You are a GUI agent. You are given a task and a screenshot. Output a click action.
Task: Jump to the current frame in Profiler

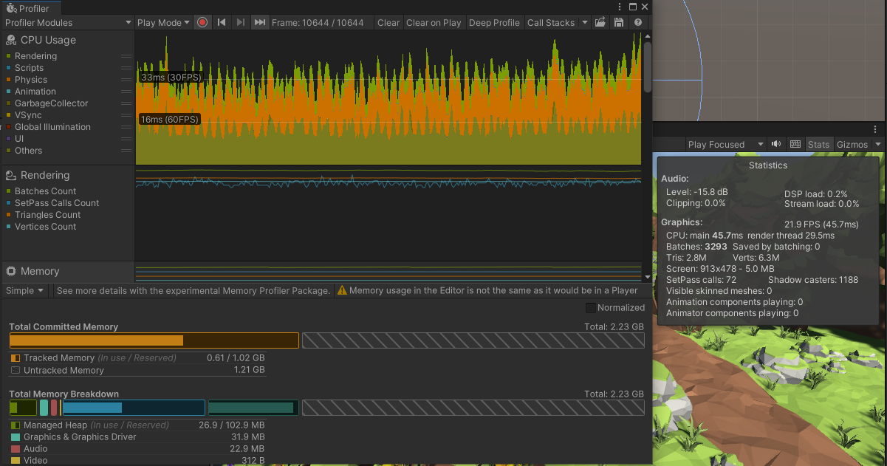tap(260, 22)
